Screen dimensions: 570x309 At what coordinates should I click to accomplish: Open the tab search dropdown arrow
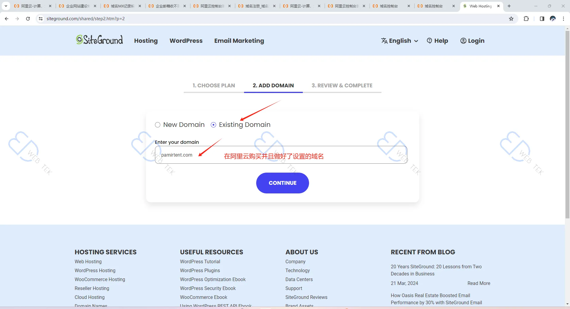tap(6, 6)
